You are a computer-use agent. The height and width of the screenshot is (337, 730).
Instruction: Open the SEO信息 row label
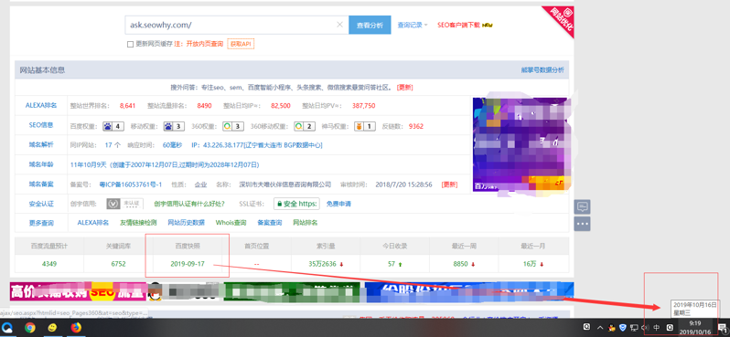[41, 125]
